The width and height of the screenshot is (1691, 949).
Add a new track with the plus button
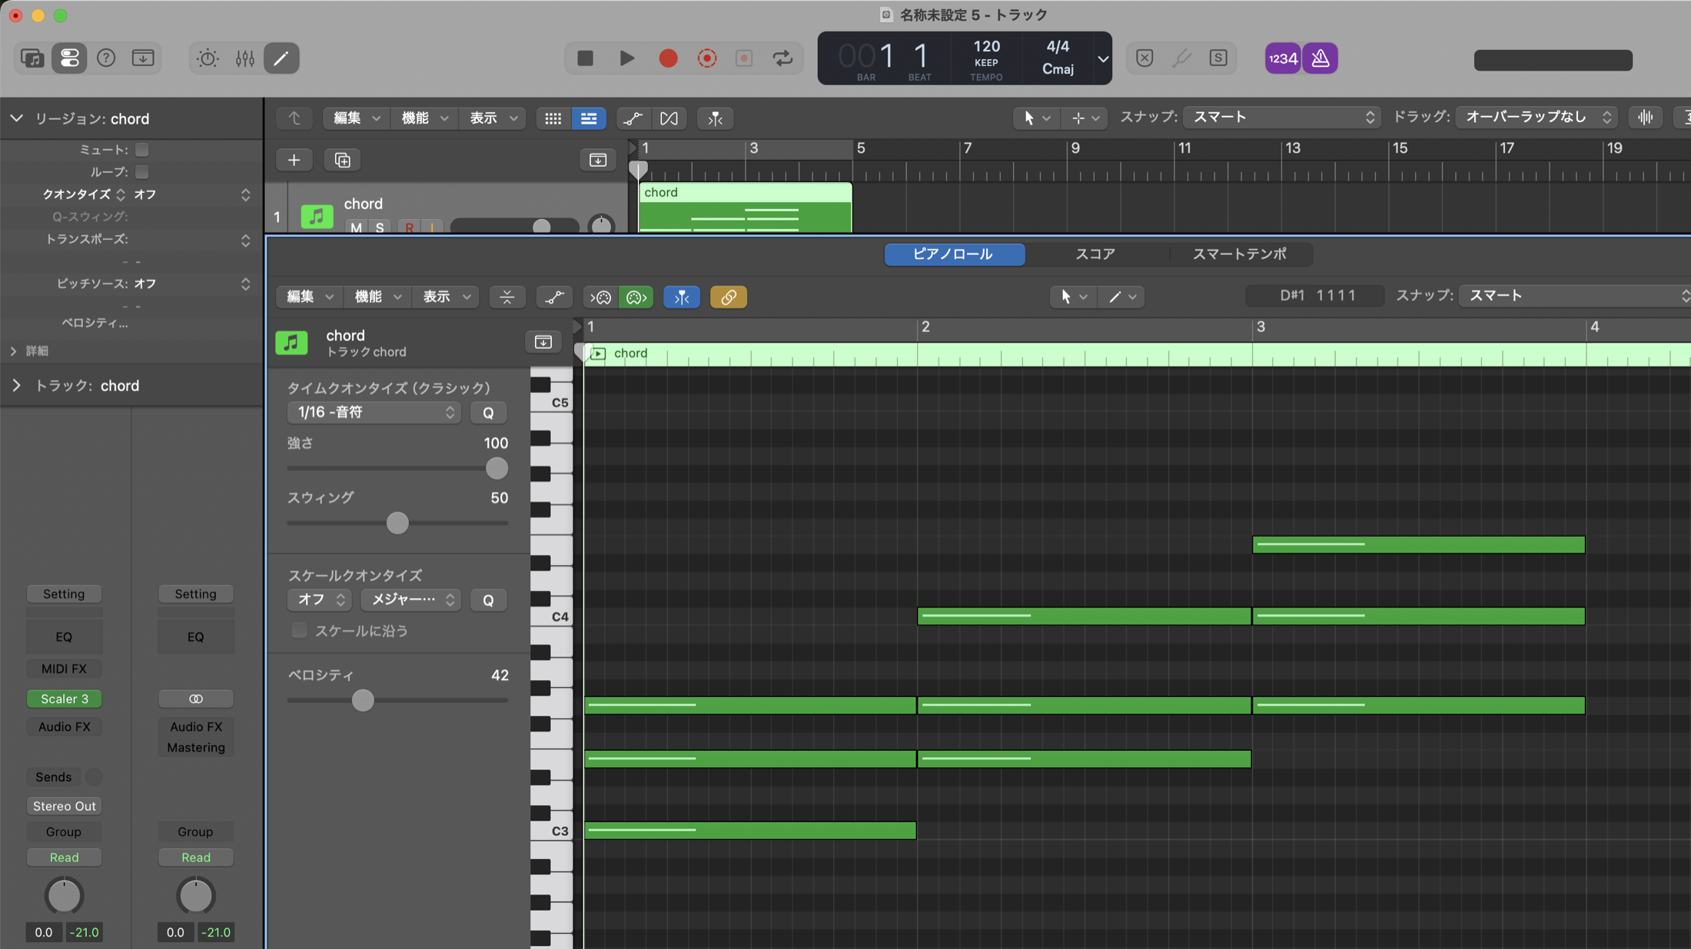294,160
